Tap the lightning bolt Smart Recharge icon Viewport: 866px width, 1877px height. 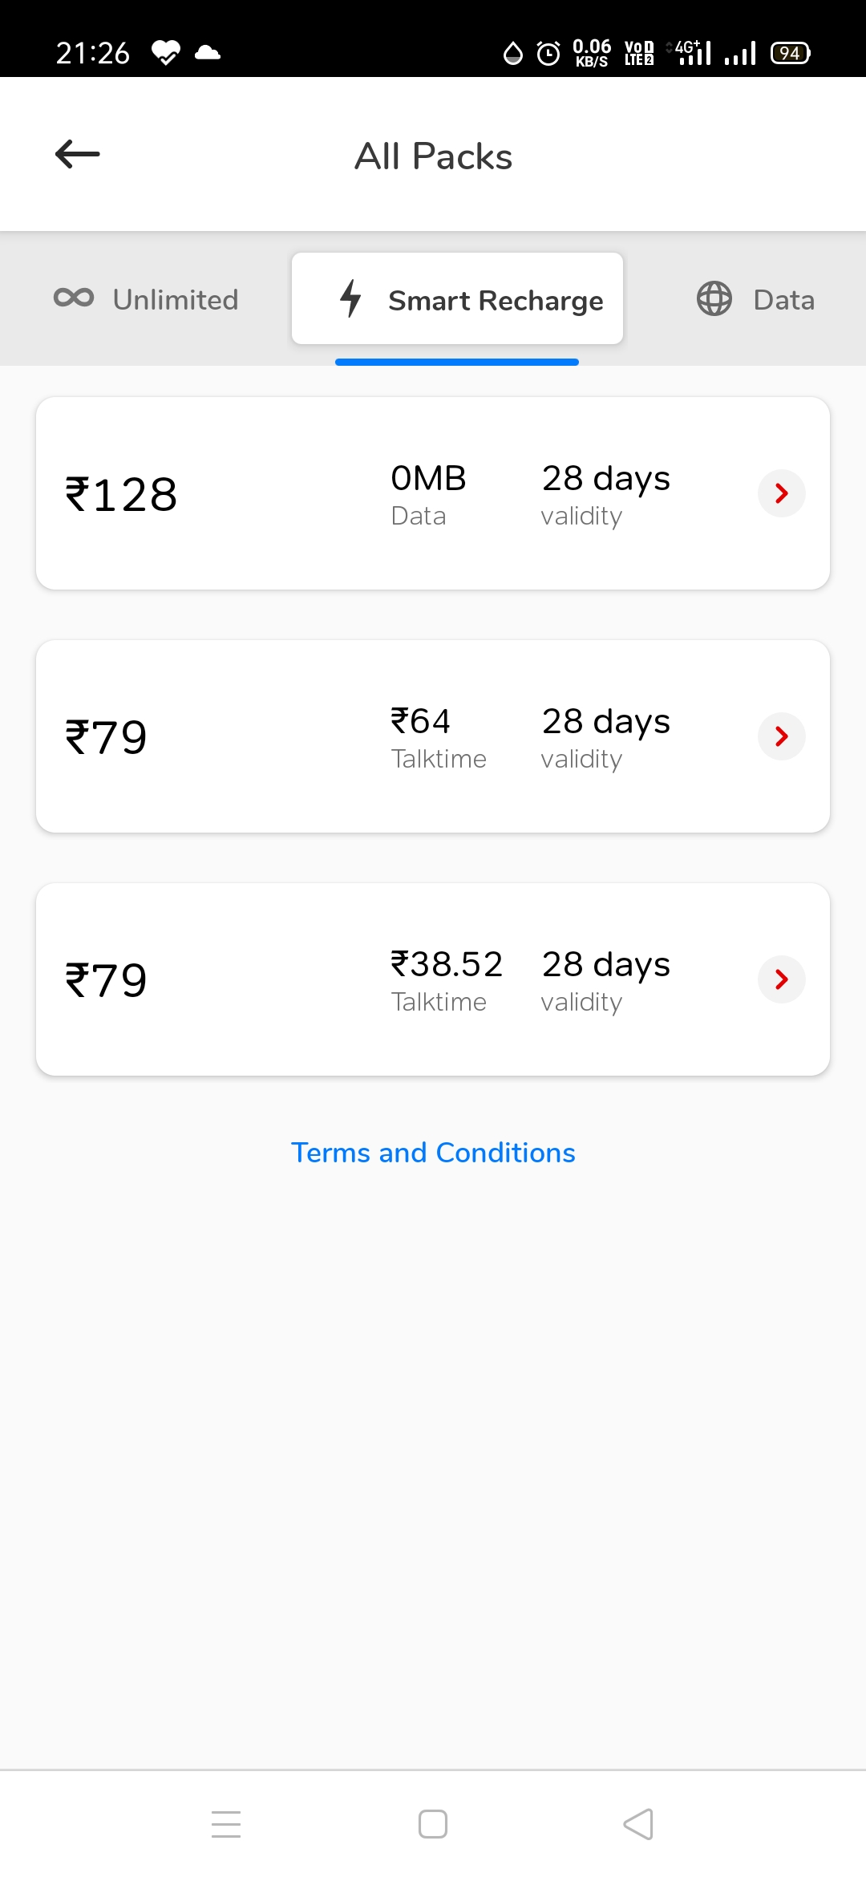[350, 298]
